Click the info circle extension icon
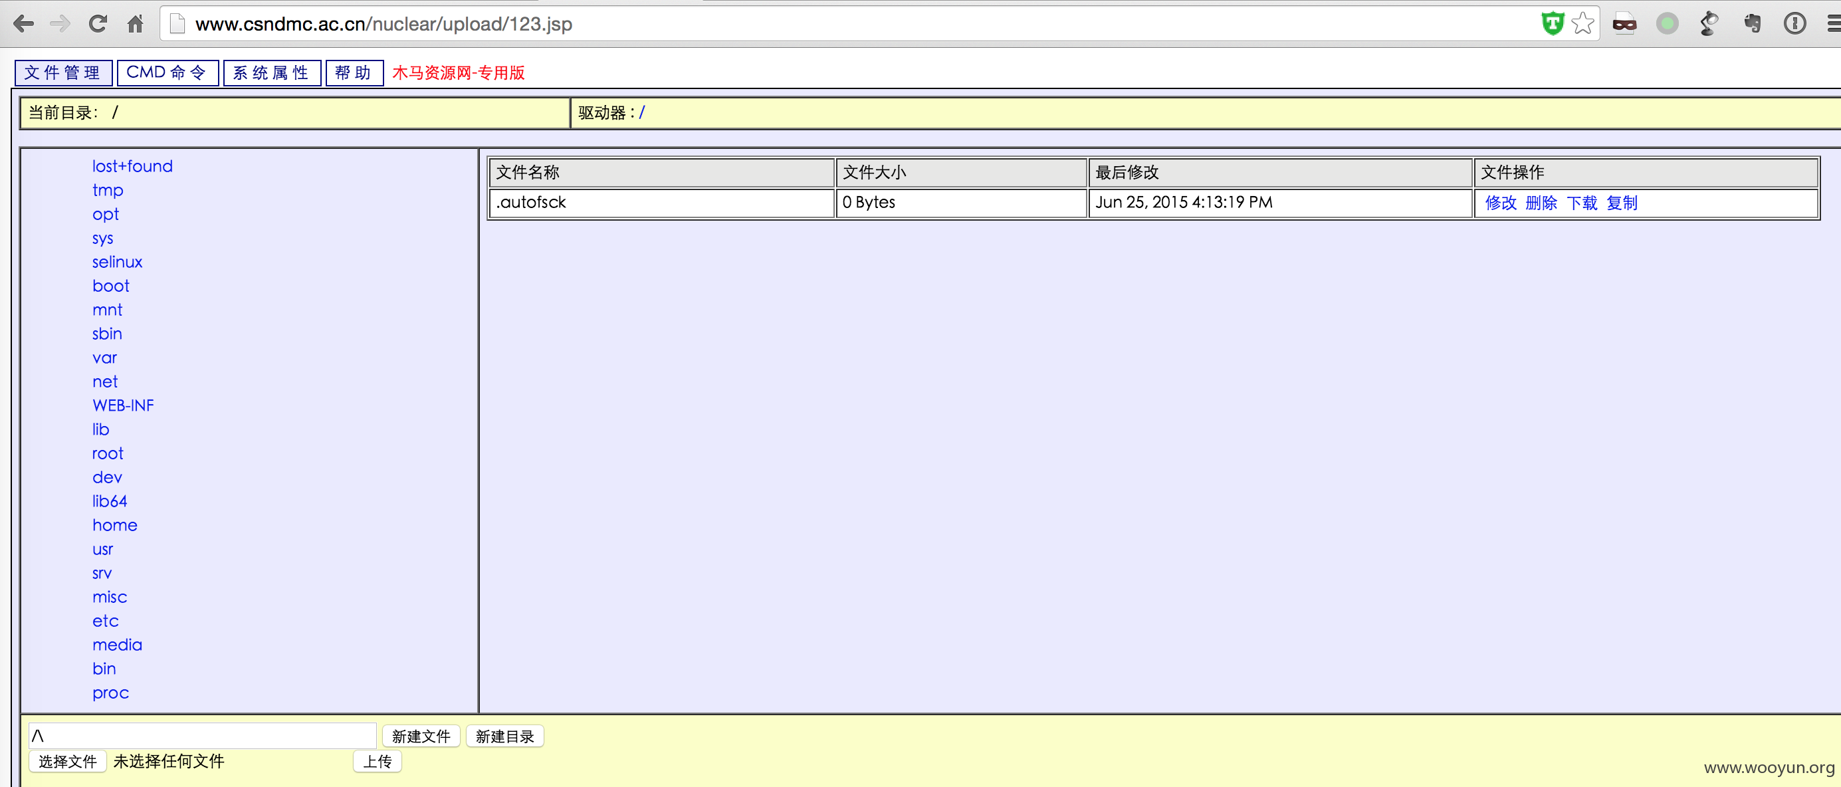Screen dimensions: 1841x787 coord(1794,25)
